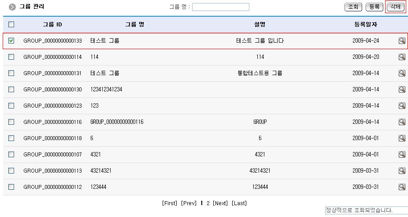
Task: Uncheck the GROUP_00000000000133 row checkbox
Action: point(11,41)
